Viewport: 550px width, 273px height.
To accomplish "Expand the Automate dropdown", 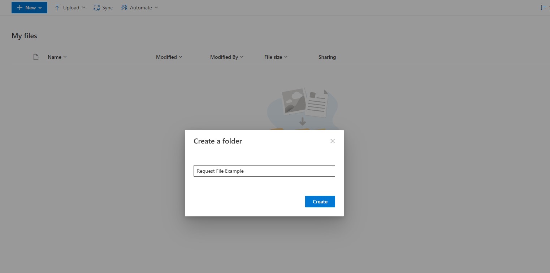I will pos(156,7).
